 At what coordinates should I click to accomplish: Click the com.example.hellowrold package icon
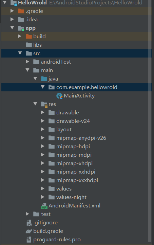pos(52,87)
